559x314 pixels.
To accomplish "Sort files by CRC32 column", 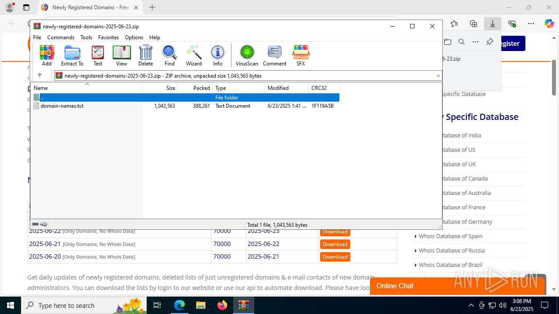I will pos(324,88).
